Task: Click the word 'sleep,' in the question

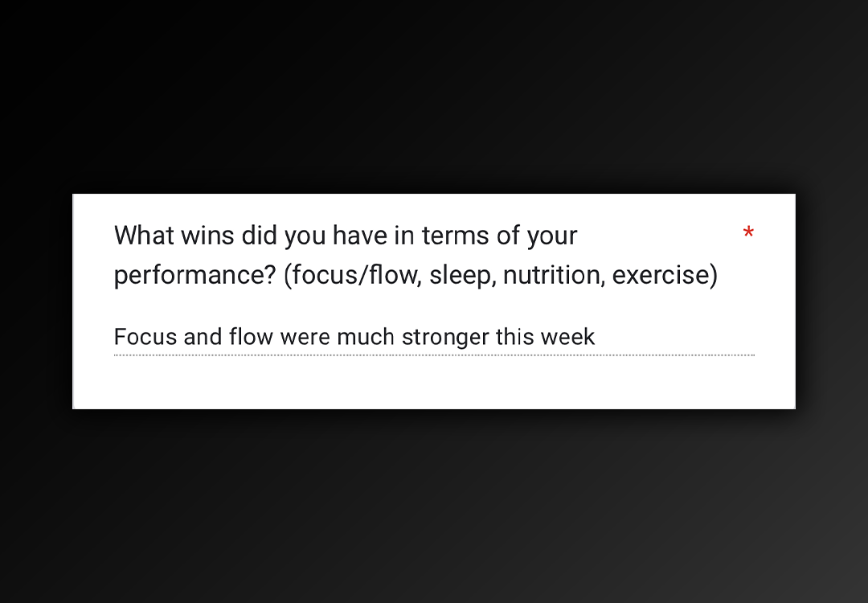Action: click(x=462, y=276)
